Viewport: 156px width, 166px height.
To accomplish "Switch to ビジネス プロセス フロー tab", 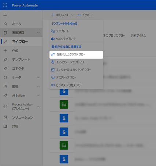I will point(114,36).
